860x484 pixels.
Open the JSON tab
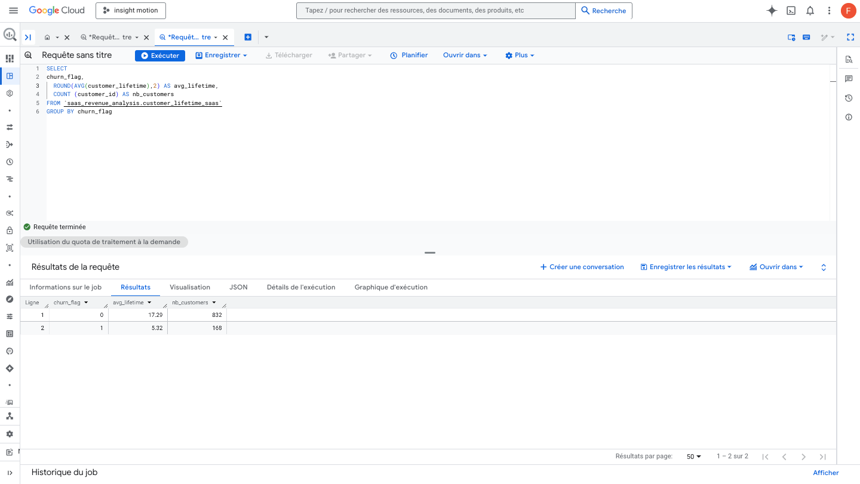coord(238,287)
